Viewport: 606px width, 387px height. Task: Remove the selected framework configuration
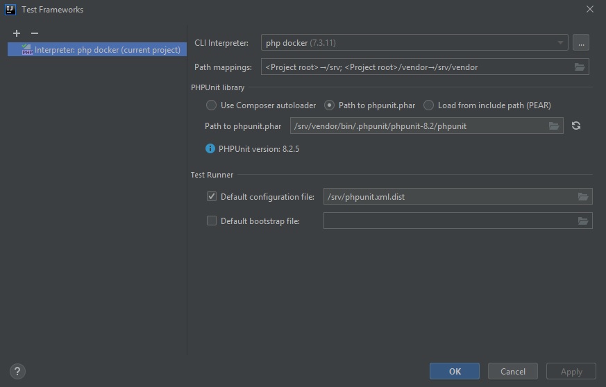pyautogui.click(x=35, y=33)
